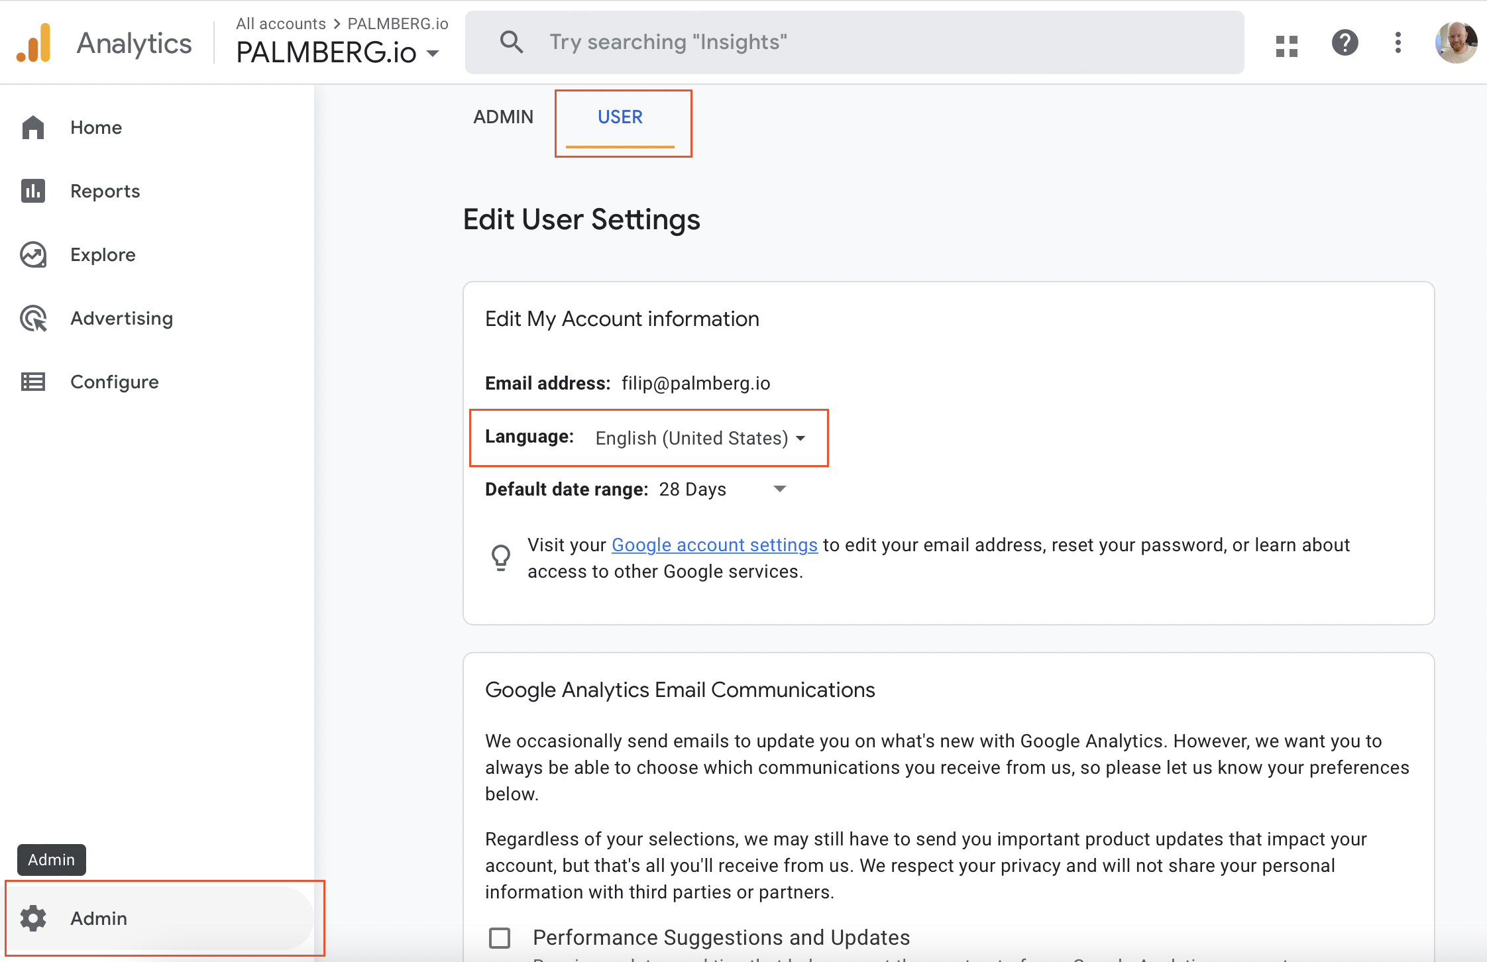This screenshot has width=1487, height=962.
Task: Open the Google account settings link
Action: click(714, 545)
